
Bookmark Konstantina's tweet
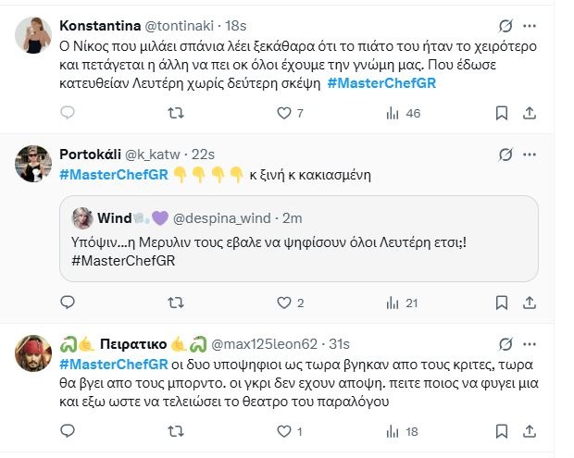(x=501, y=113)
